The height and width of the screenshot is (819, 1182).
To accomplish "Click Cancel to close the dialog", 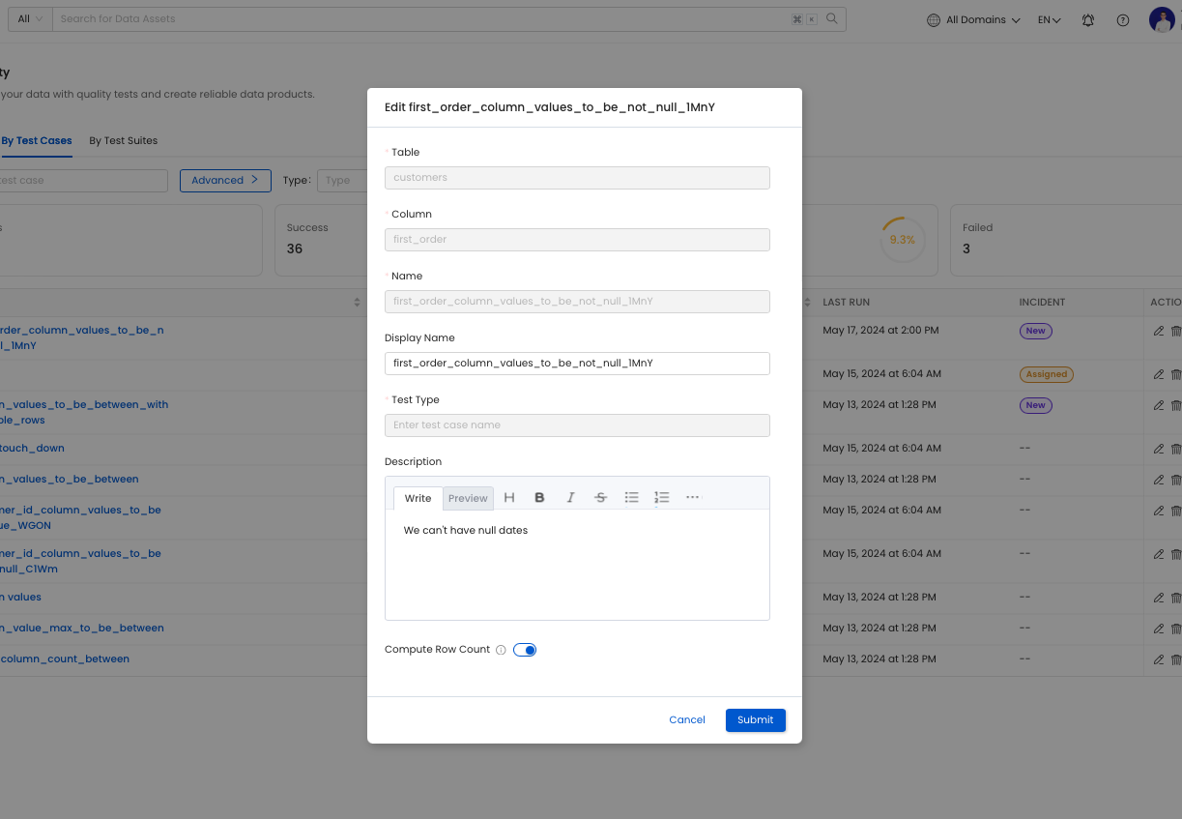I will coord(687,719).
